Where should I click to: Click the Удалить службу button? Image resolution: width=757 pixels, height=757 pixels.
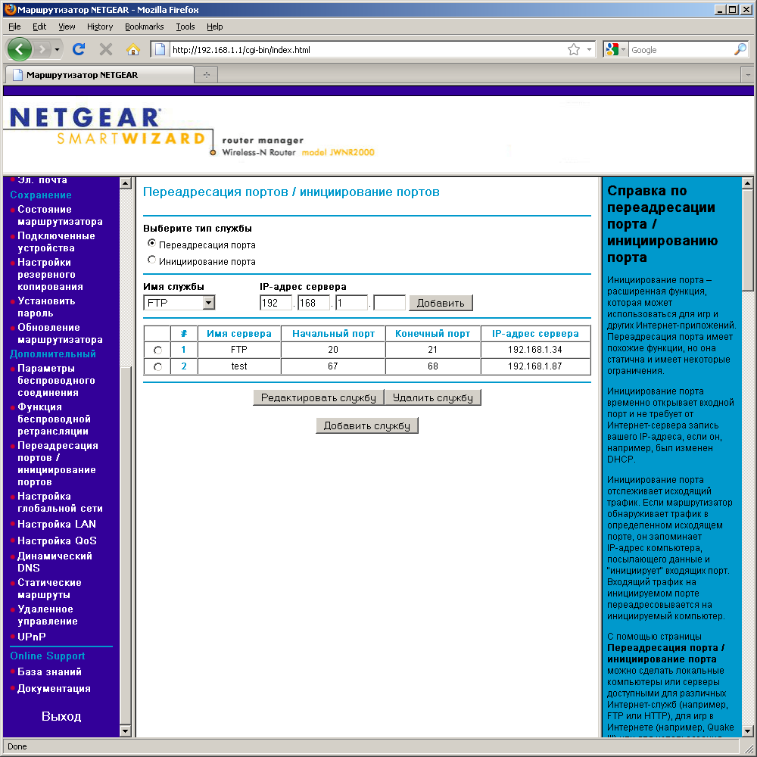coord(433,398)
